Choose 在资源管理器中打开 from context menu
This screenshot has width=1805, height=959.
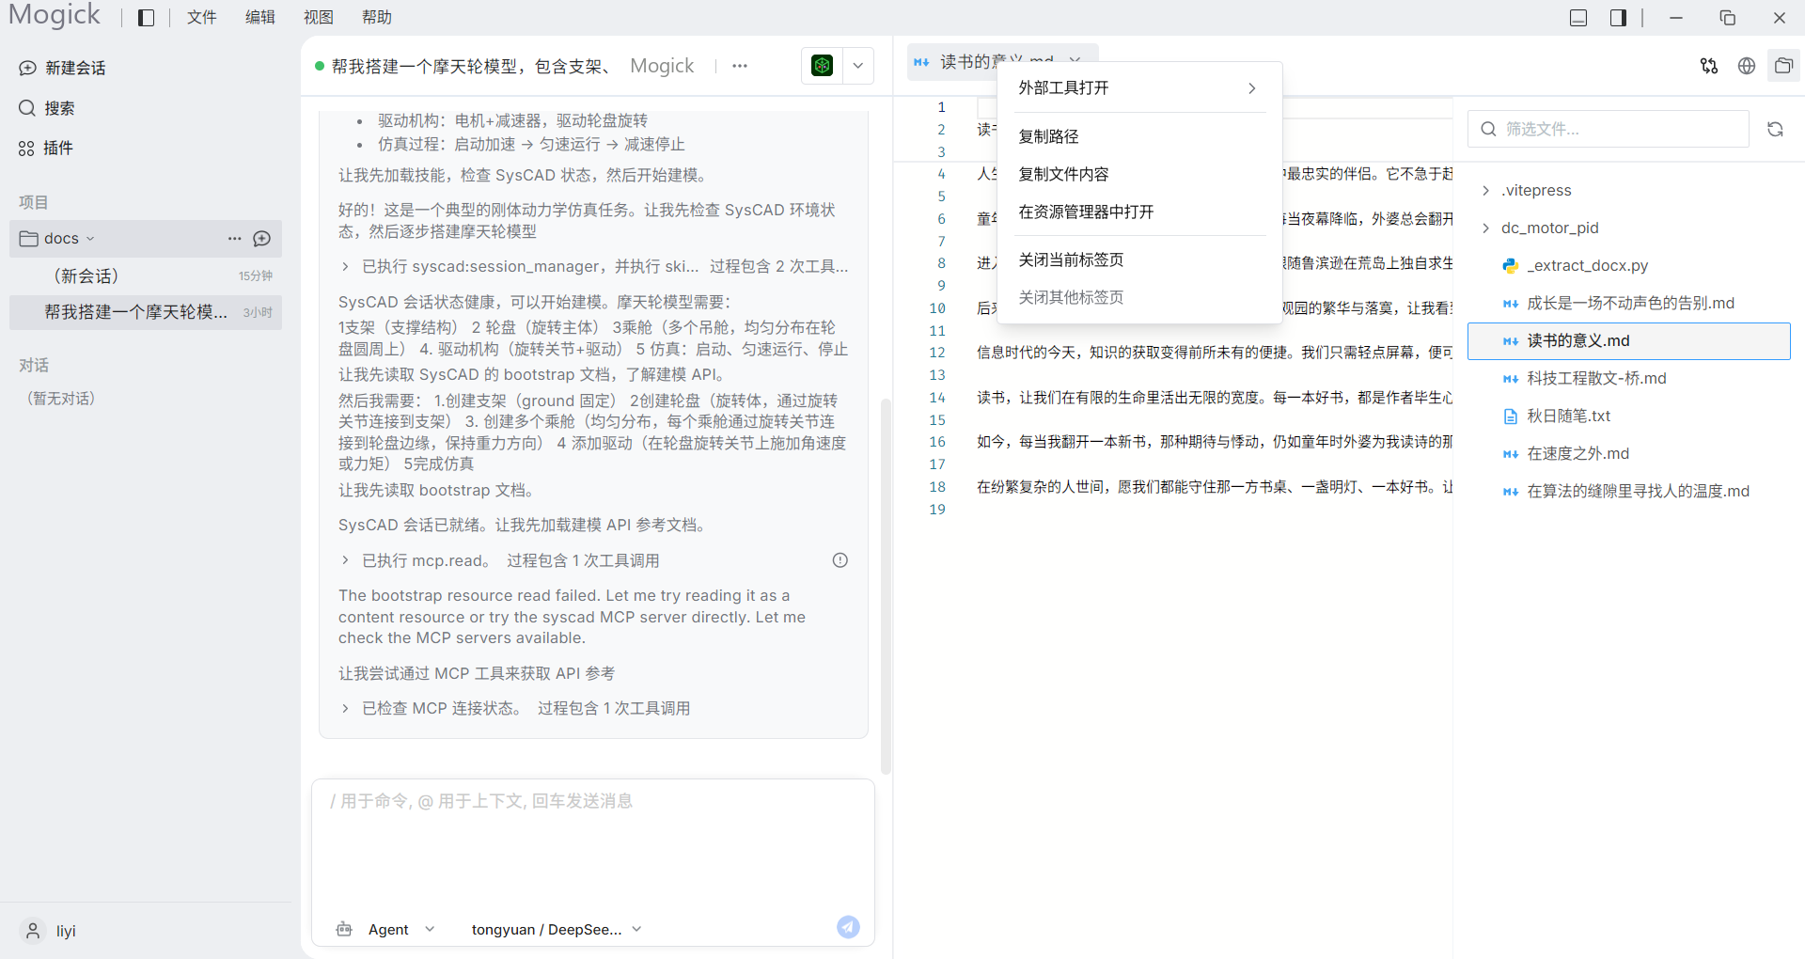point(1139,212)
